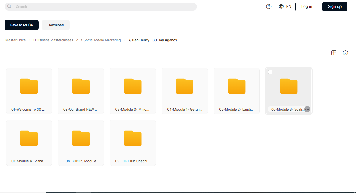Screen dimensions: 356x193
Task: Navigate to Business Masterclasses breadcrumb
Action: click(53, 40)
